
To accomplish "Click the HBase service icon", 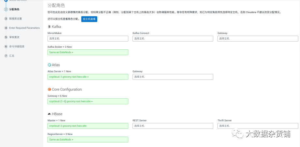I will [49, 114].
